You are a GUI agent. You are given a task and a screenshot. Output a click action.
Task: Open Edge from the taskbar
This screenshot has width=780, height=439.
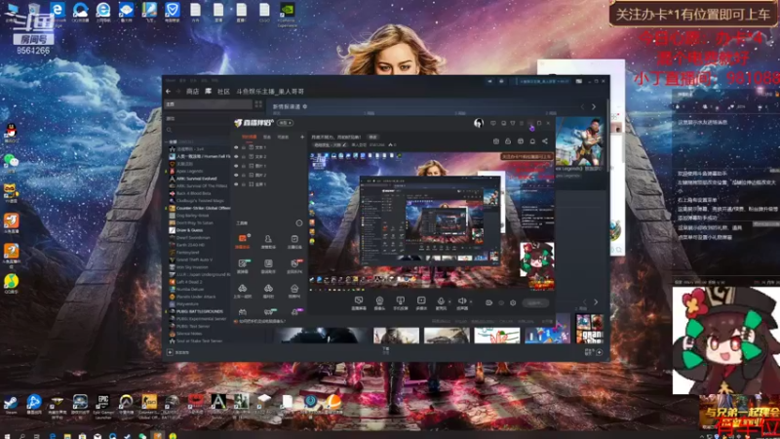(53, 436)
